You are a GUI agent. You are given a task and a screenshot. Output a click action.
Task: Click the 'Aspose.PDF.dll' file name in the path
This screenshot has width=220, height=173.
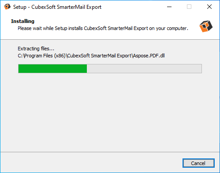pos(149,56)
